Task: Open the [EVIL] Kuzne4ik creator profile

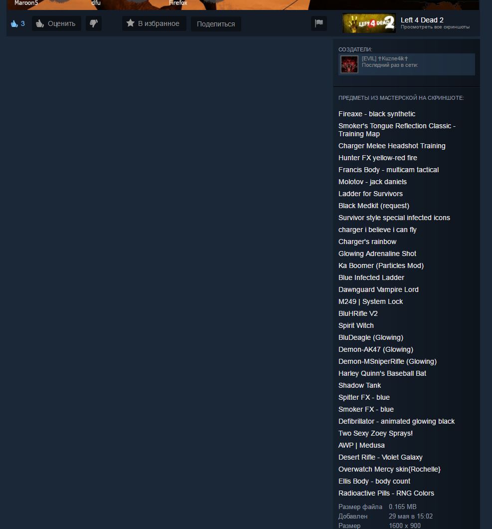Action: 385,58
